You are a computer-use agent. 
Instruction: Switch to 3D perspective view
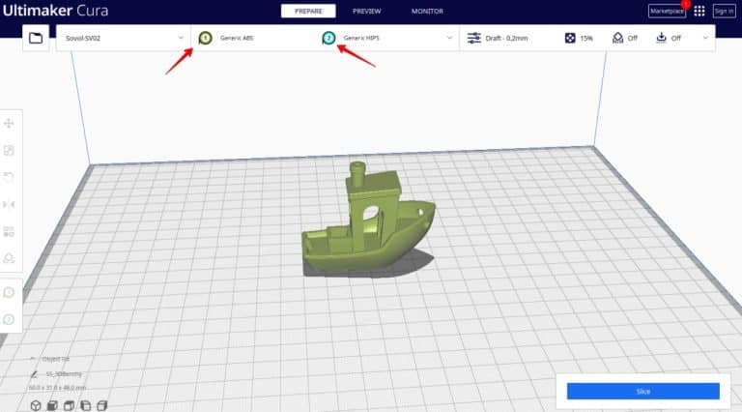36,405
